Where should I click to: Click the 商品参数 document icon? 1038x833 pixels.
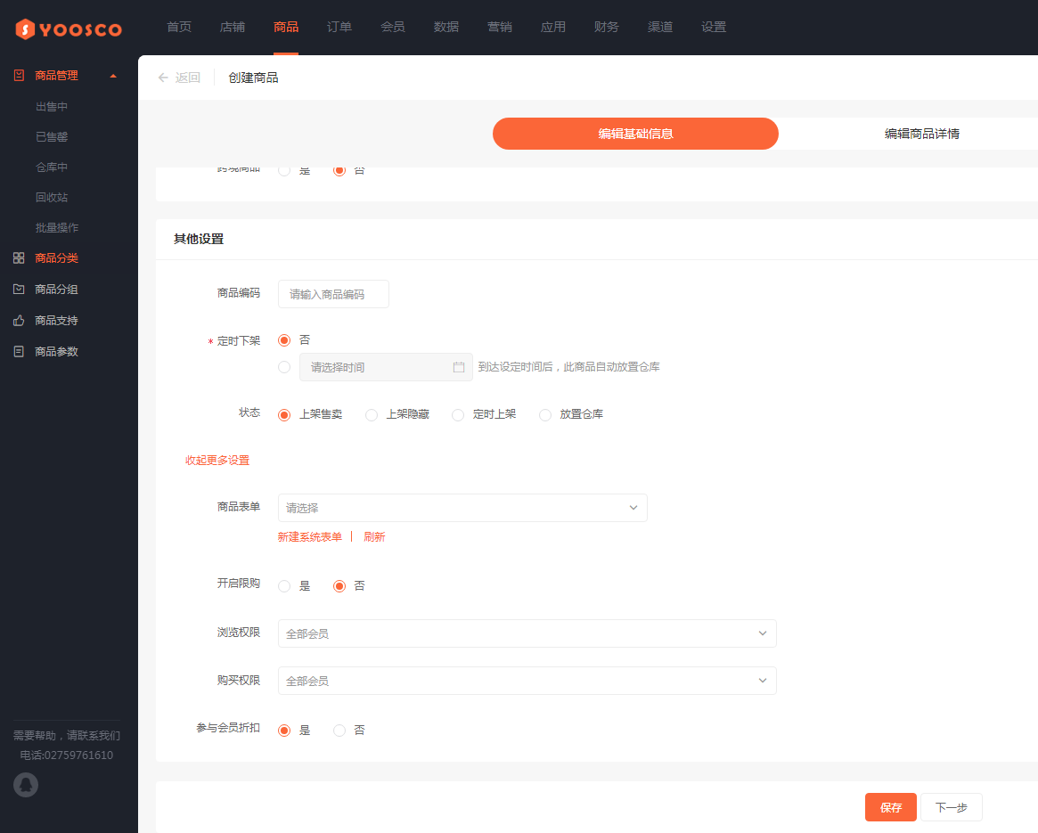[19, 352]
